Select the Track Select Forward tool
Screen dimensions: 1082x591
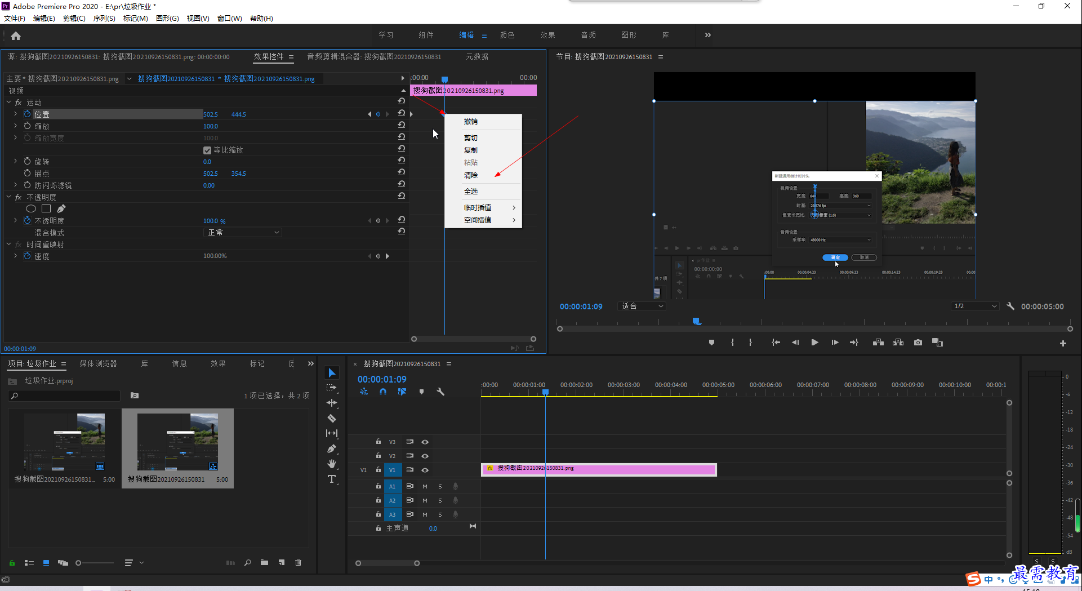tap(332, 388)
